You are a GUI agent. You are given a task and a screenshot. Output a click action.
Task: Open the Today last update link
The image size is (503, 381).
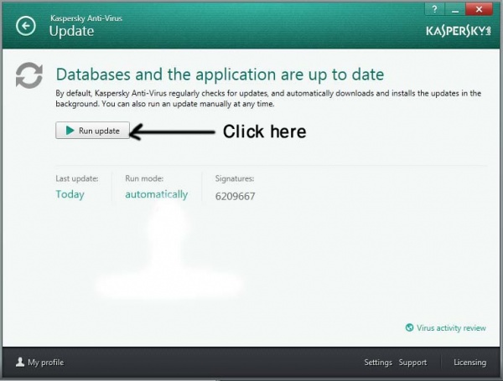click(x=70, y=194)
